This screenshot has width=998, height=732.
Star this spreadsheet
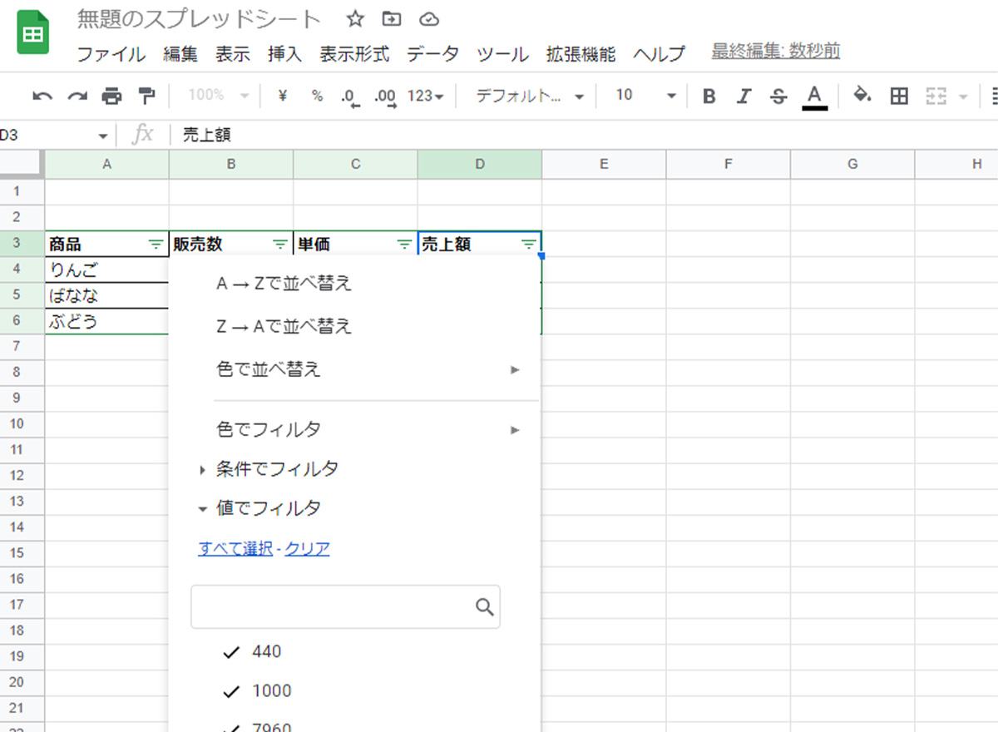click(355, 19)
